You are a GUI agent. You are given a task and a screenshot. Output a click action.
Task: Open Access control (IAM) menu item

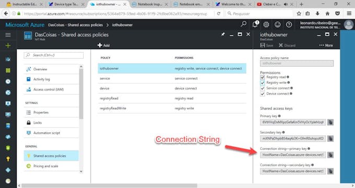coord(51,90)
